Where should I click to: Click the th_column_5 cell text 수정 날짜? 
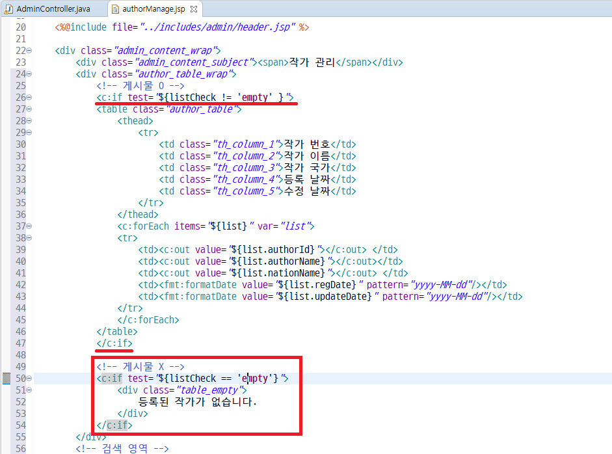click(307, 191)
